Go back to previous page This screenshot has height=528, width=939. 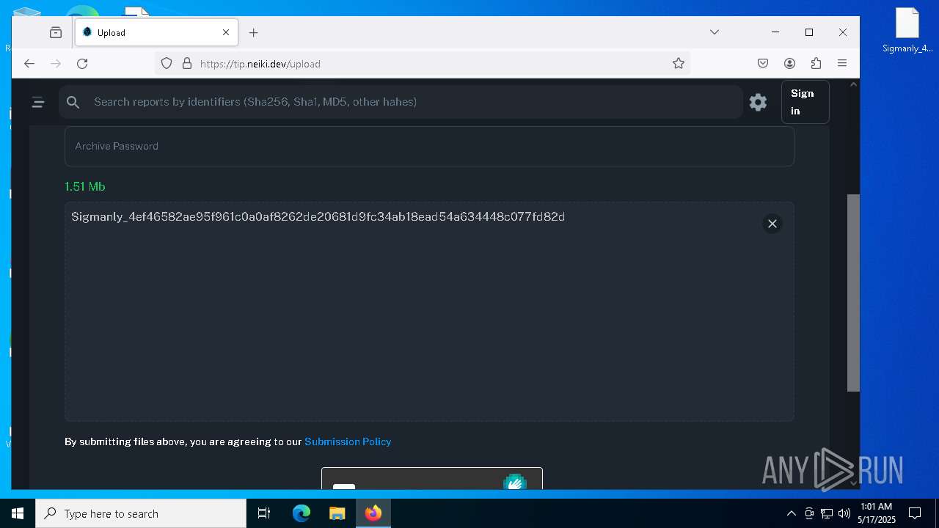coord(29,64)
